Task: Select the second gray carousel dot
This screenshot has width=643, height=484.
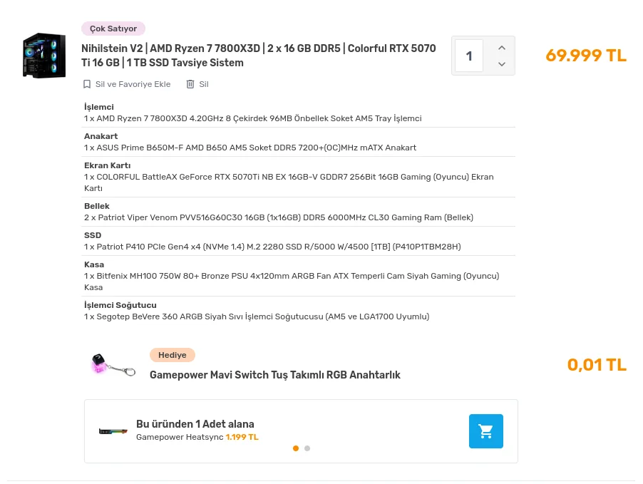Action: coord(307,448)
